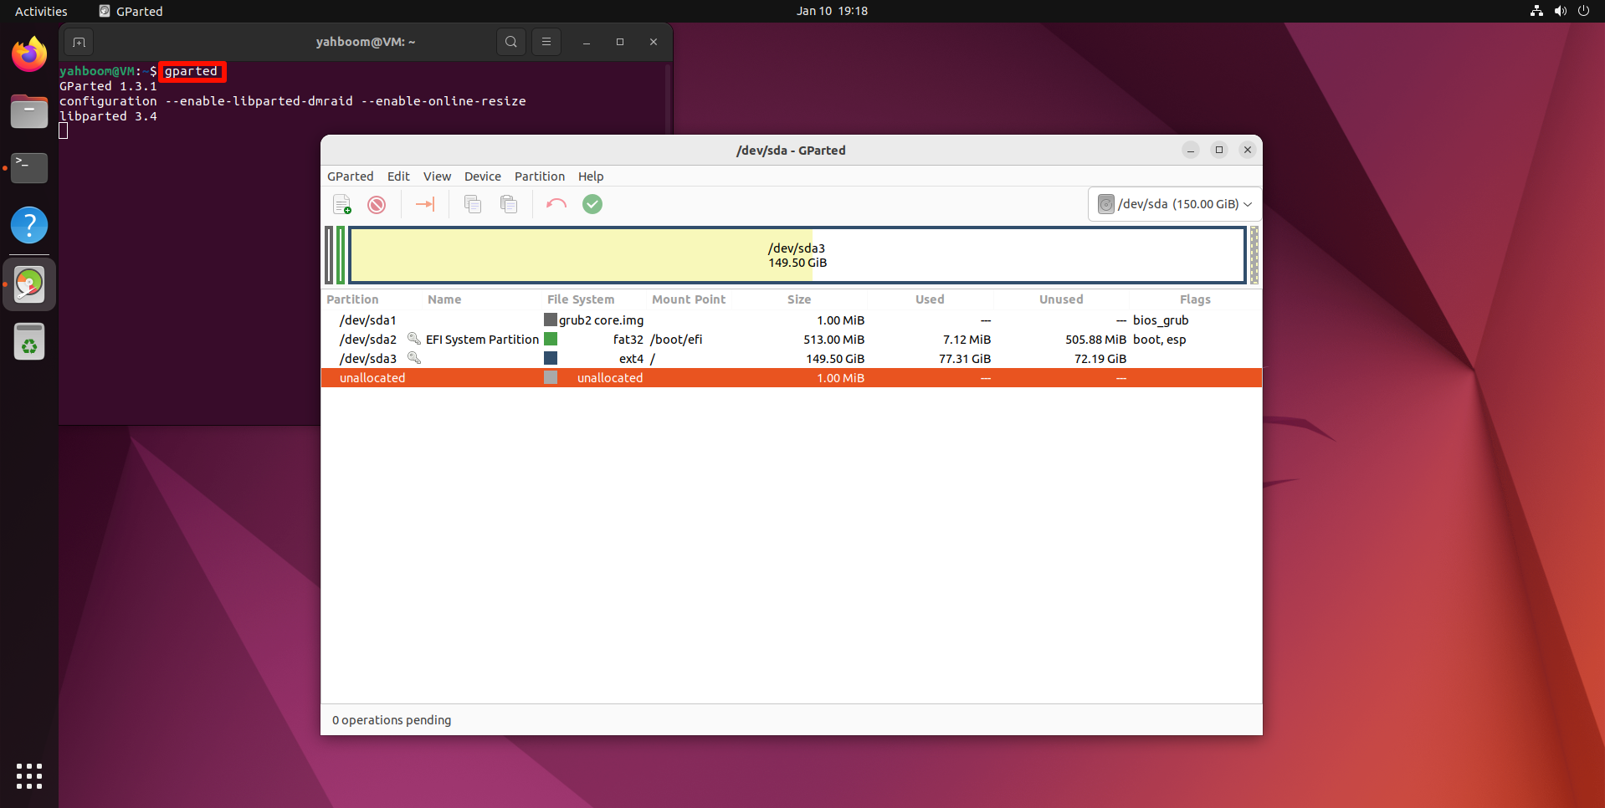Open the Device menu
This screenshot has height=808, width=1605.
coord(483,176)
